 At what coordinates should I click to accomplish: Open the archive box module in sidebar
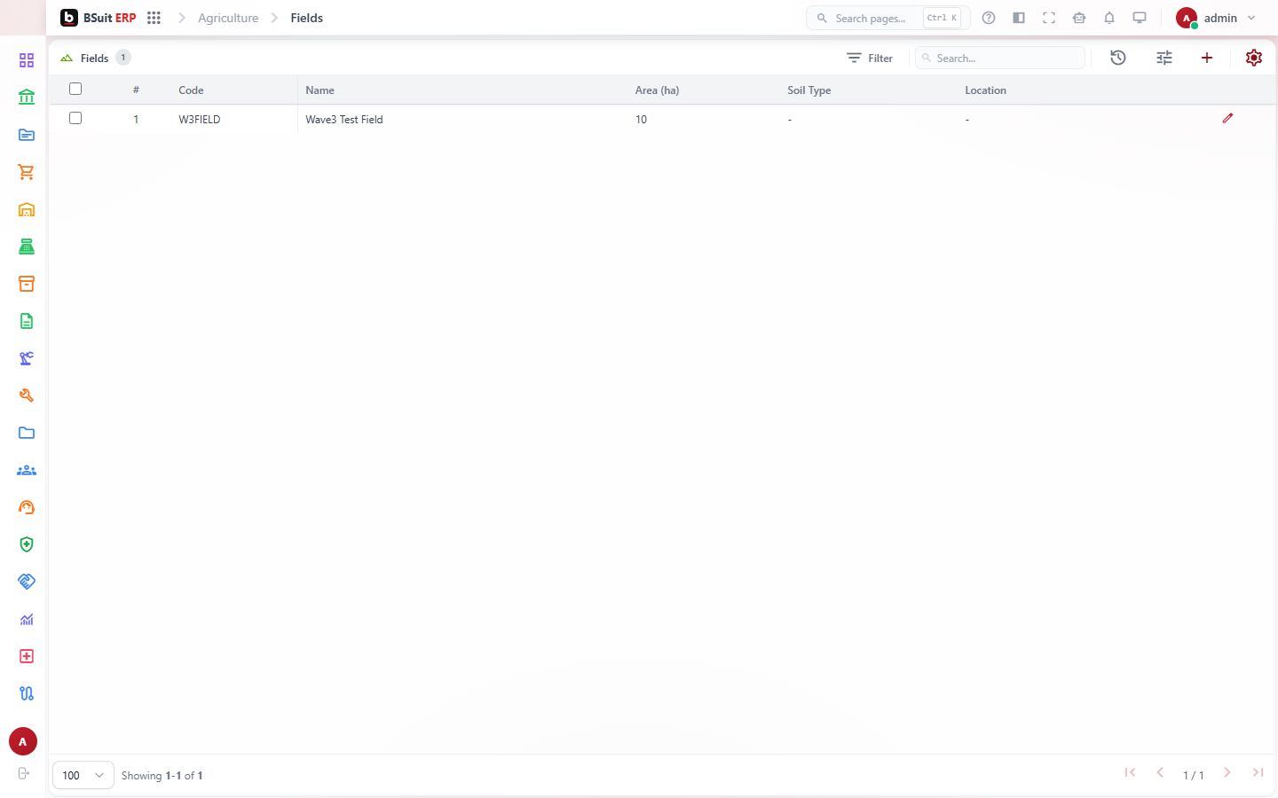(27, 284)
